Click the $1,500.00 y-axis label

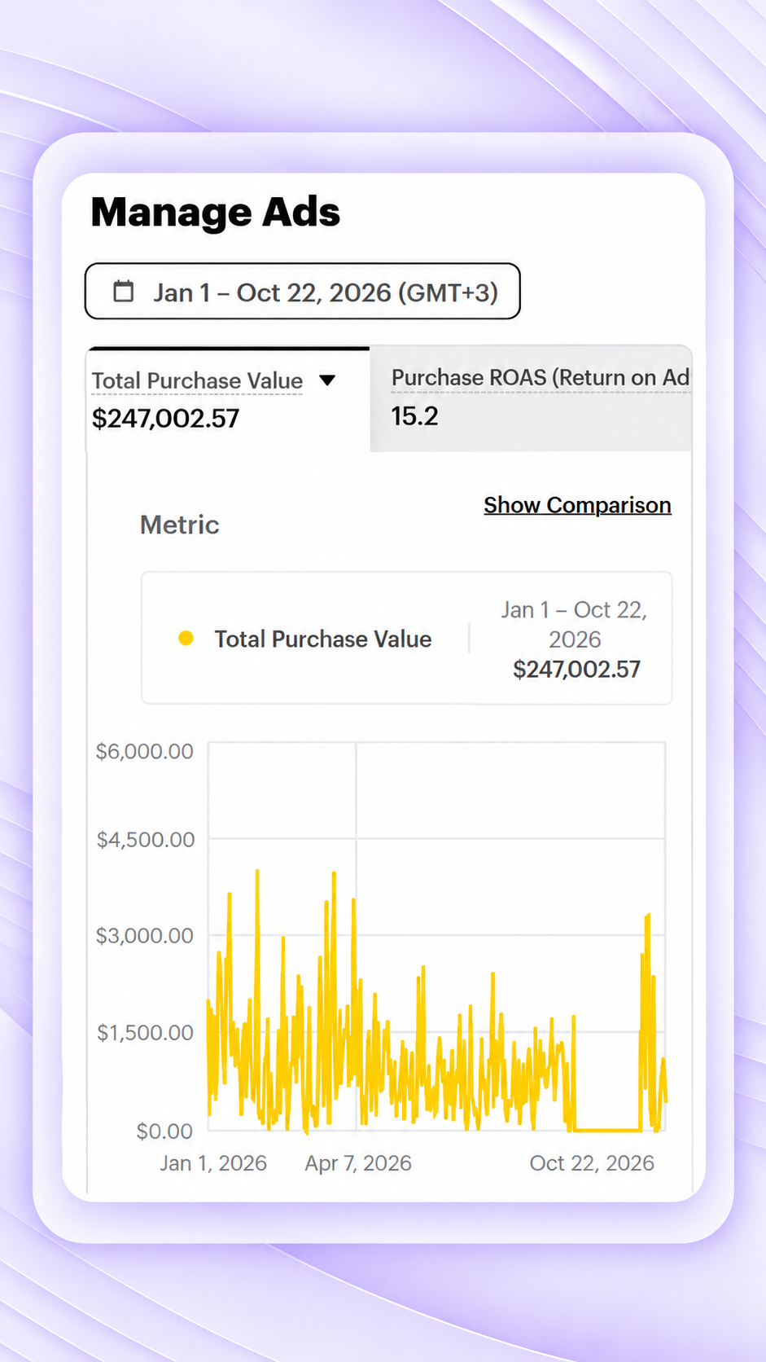(145, 1033)
